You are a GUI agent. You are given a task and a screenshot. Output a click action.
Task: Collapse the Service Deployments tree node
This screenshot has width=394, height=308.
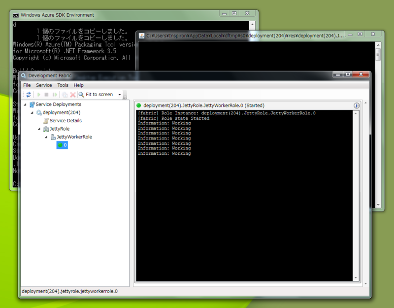coord(25,104)
